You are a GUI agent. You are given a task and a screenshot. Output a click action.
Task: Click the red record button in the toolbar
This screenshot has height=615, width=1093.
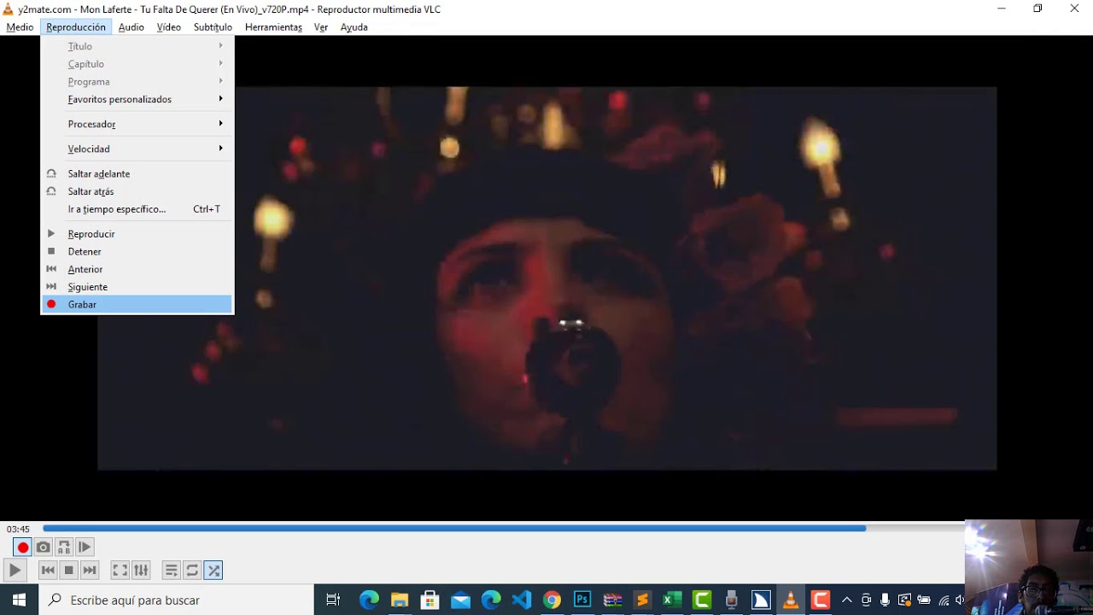[x=23, y=548]
